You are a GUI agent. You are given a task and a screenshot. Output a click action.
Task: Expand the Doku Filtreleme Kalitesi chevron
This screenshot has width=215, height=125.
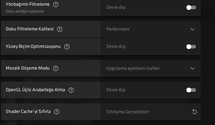coord(193,29)
